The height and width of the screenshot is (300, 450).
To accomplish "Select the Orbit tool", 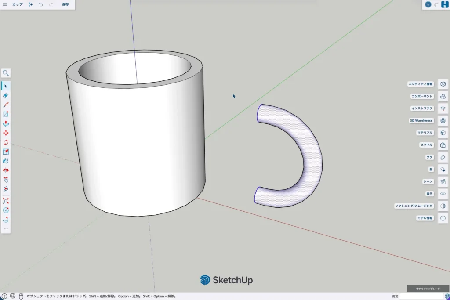I will (x=6, y=170).
